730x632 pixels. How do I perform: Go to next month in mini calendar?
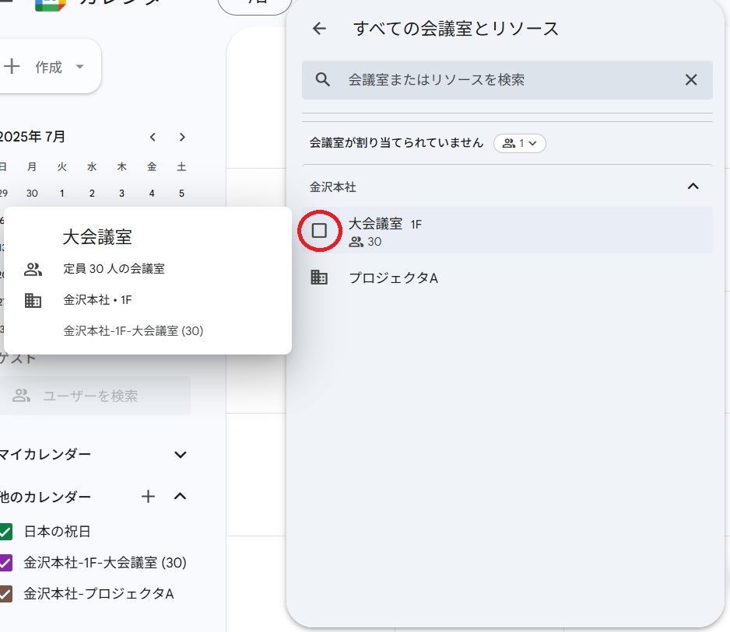click(x=182, y=137)
